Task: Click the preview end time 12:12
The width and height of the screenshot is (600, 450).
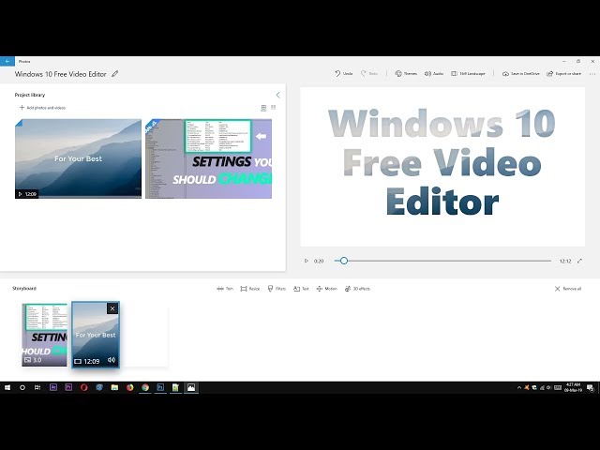Action: [565, 261]
